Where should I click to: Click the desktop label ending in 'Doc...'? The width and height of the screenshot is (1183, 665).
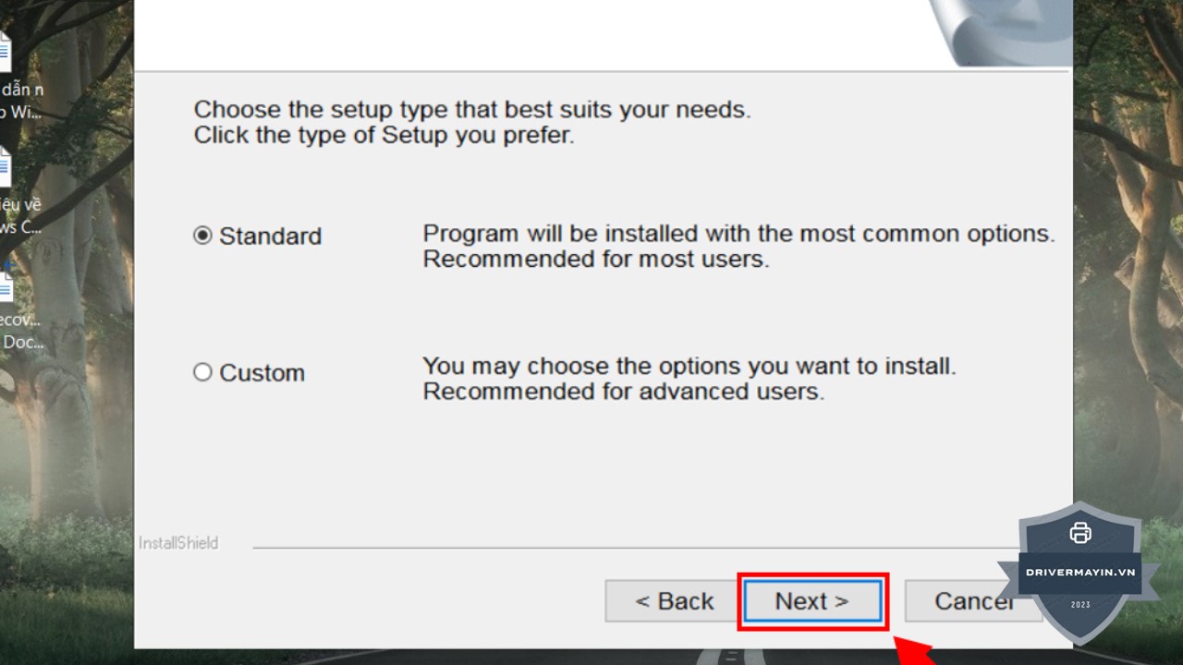pyautogui.click(x=21, y=343)
